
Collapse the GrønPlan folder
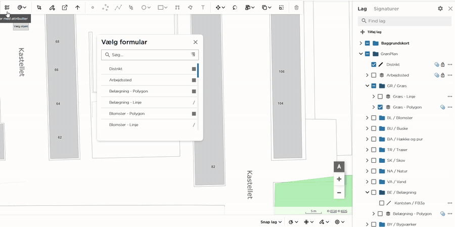[360, 54]
